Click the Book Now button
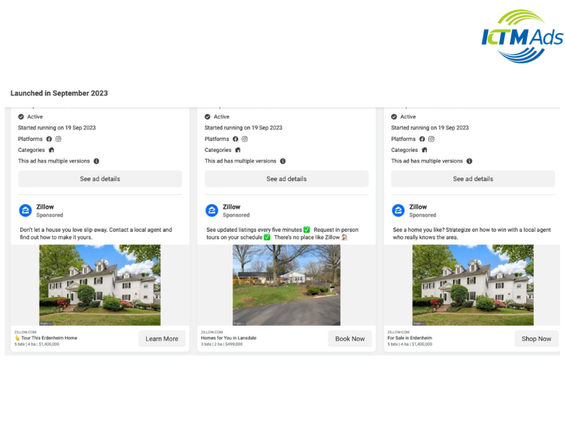The width and height of the screenshot is (565, 424). (350, 339)
